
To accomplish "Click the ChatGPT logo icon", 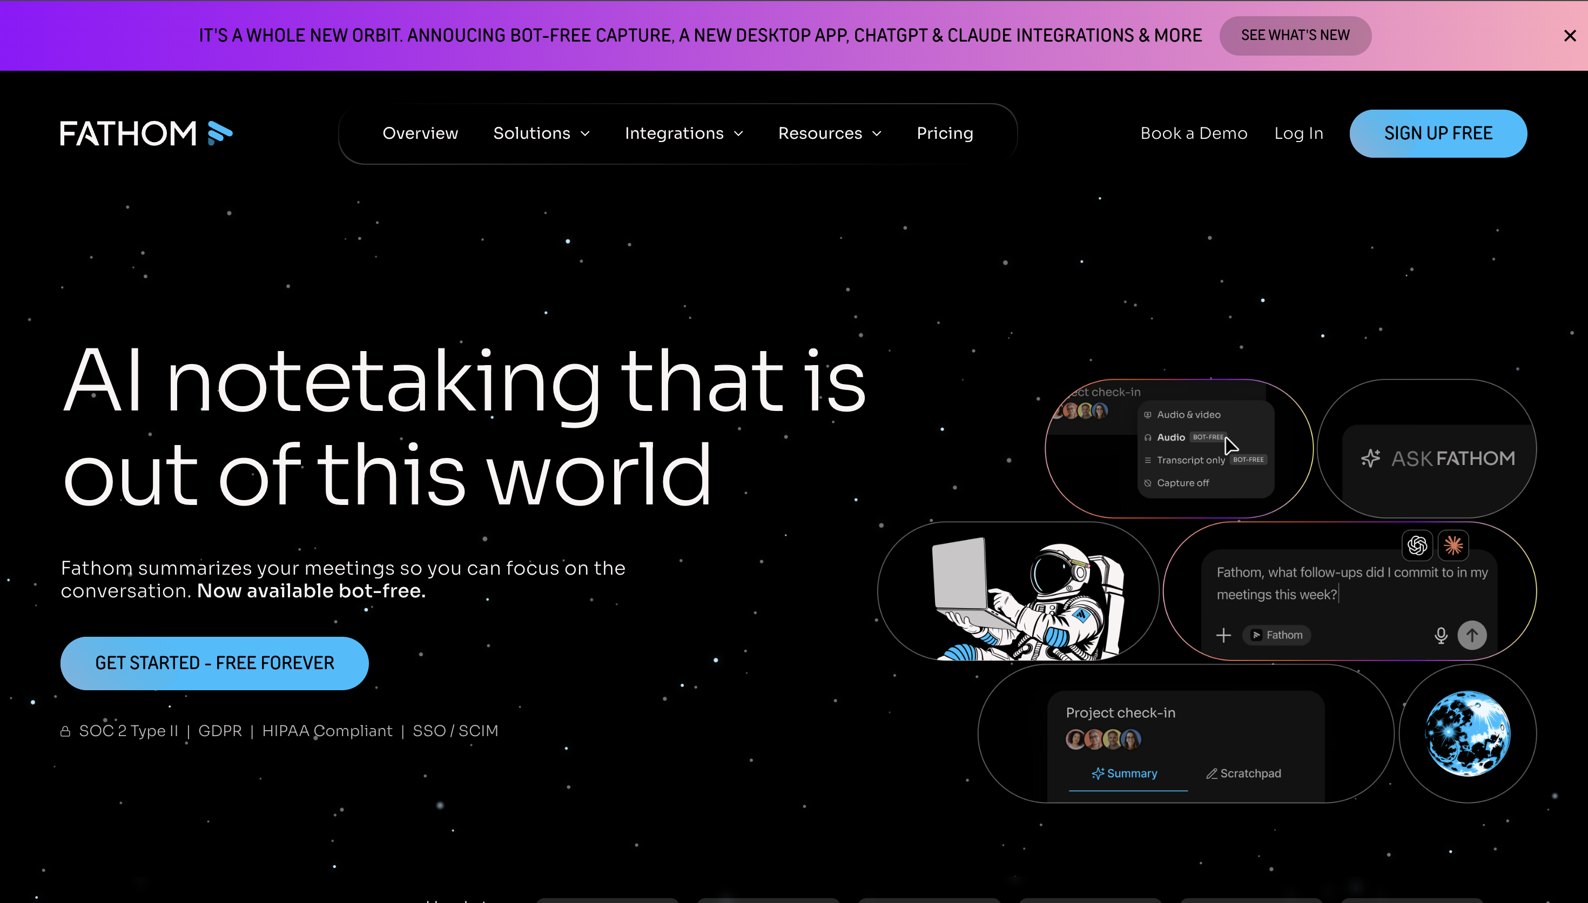I will 1417,545.
